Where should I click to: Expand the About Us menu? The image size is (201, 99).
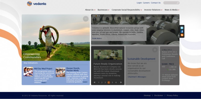click(90, 10)
